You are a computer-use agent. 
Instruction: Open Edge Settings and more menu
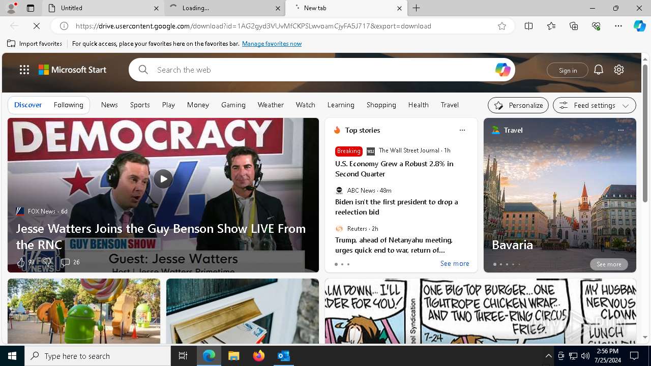[x=618, y=26]
